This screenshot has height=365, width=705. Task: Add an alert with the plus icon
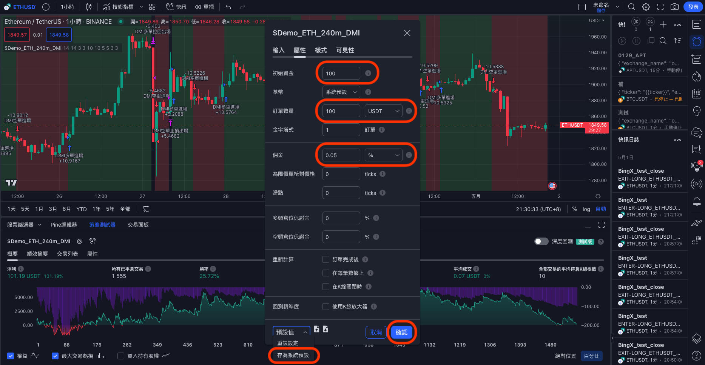click(663, 25)
